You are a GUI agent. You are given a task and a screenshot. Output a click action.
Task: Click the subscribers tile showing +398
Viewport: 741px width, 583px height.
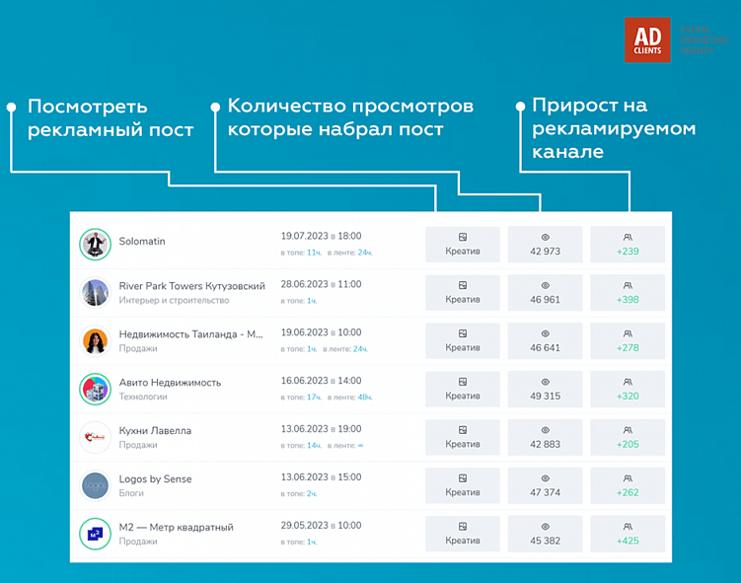(x=628, y=292)
